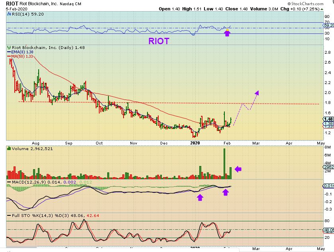The height and width of the screenshot is (252, 334).
Task: Open the StockCharts.com link in the header
Action: coord(305,4)
